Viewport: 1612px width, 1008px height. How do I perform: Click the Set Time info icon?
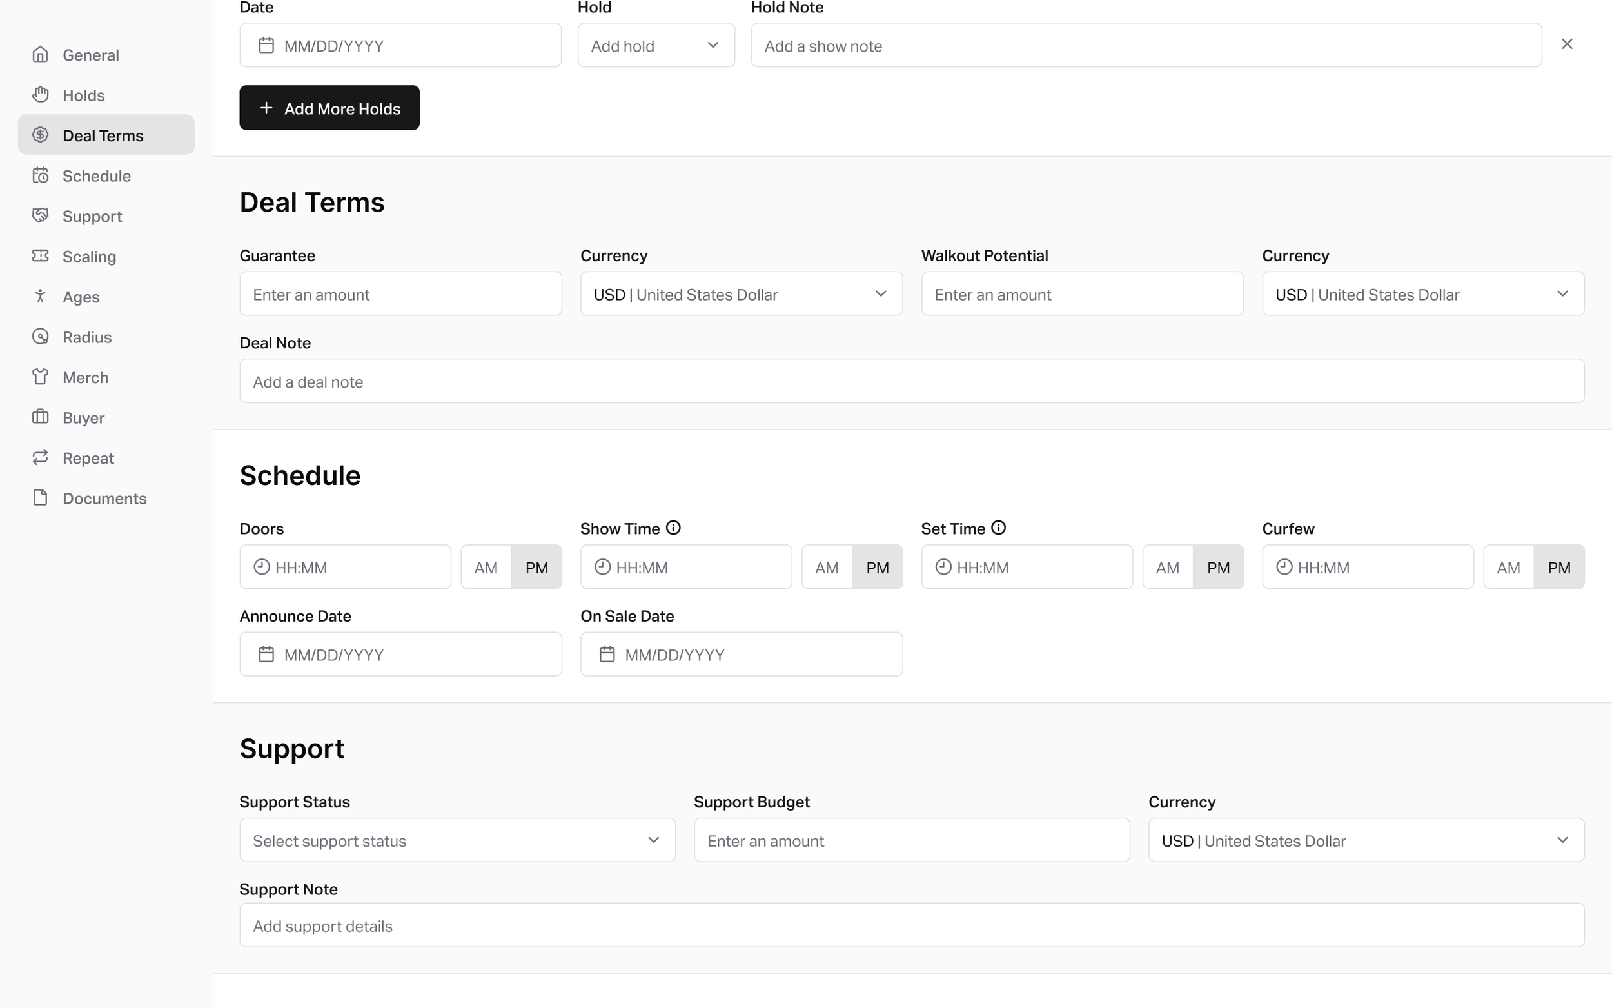click(998, 527)
